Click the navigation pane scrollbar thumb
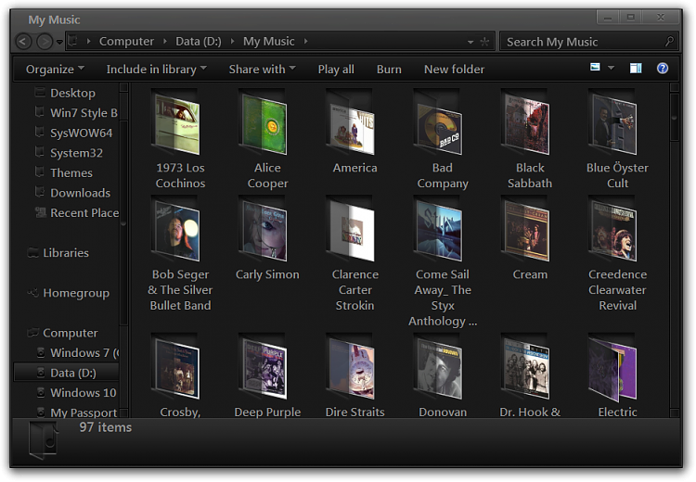The width and height of the screenshot is (696, 482). click(123, 222)
